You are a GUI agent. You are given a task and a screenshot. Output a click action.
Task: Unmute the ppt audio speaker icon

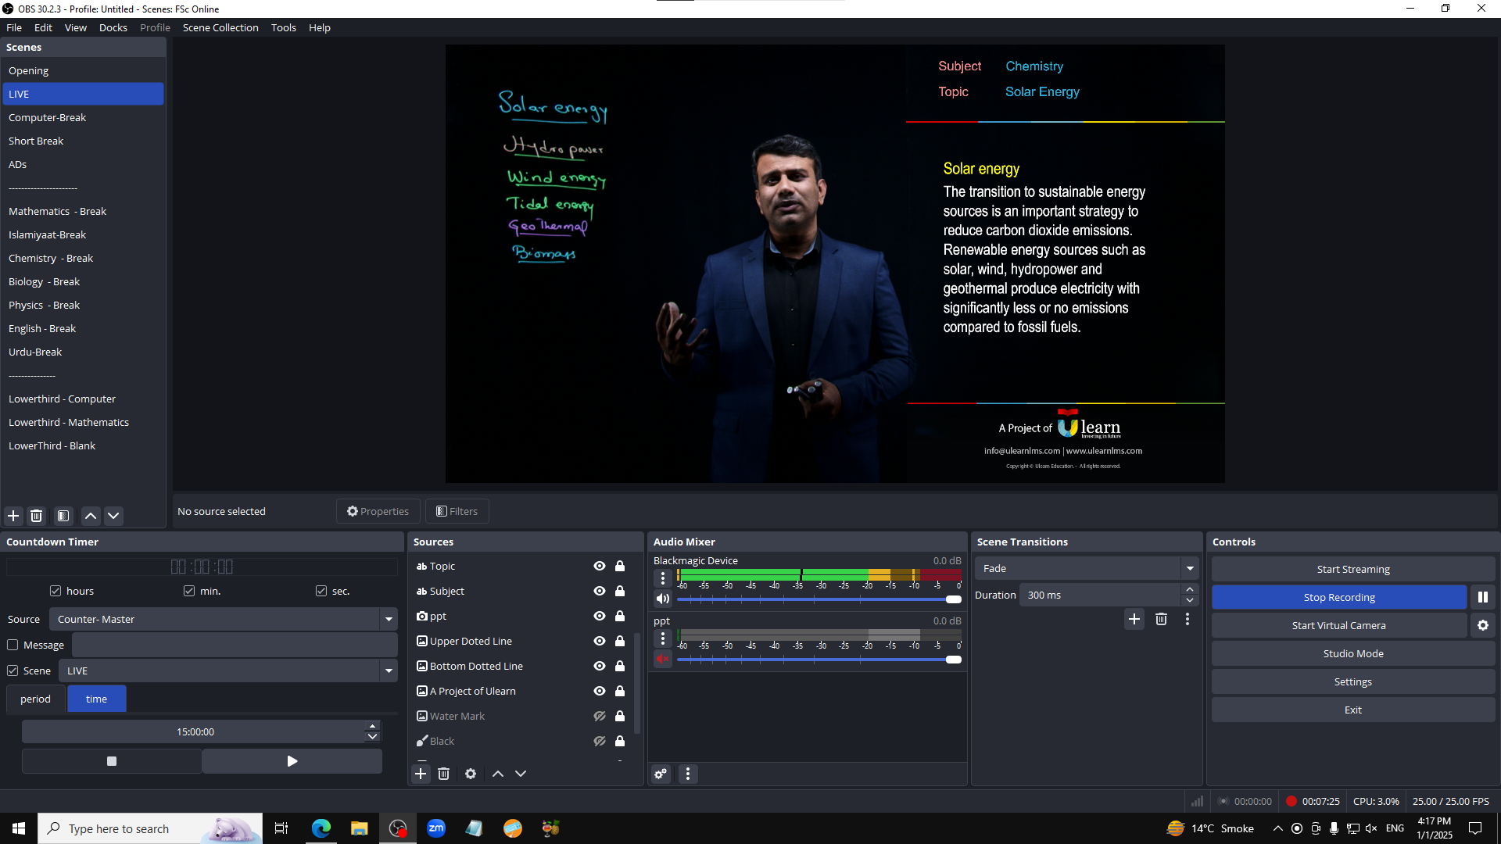663,659
